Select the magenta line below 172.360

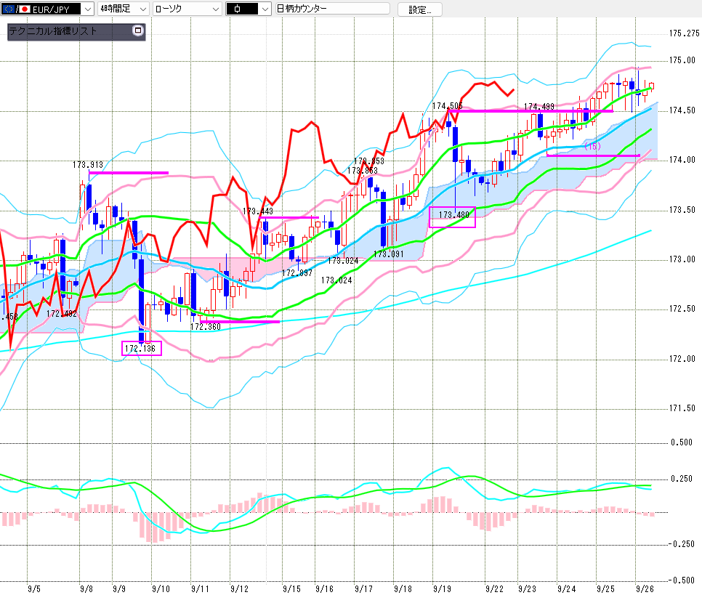click(x=240, y=321)
